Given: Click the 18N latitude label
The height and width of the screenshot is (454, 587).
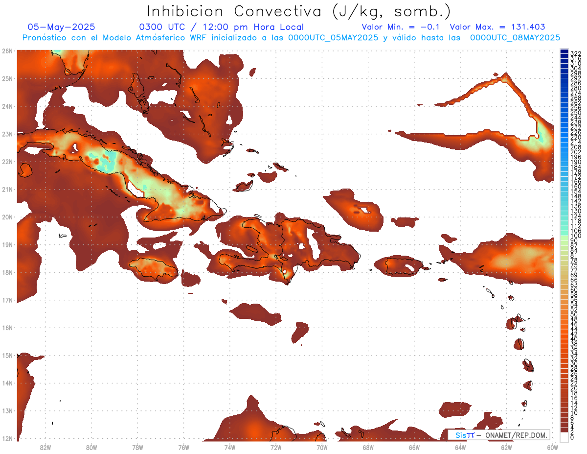Looking at the screenshot, I should click(x=7, y=272).
